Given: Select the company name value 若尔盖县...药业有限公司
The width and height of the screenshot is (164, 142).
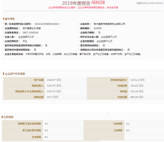Looking at the screenshot, I should [x=110, y=24].
